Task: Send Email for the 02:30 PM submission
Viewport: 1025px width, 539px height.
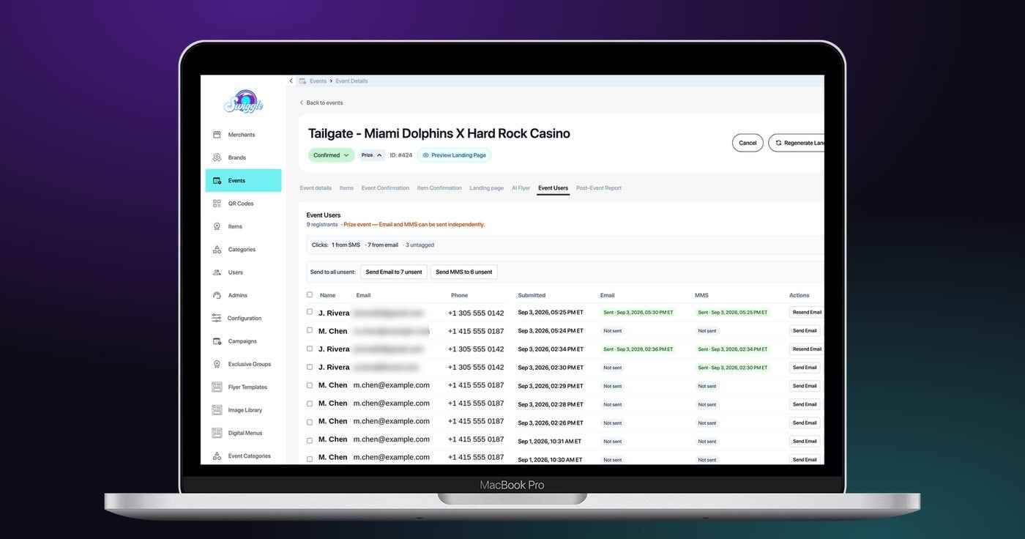Action: click(x=805, y=368)
